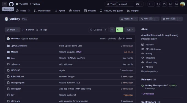
Task: Open commit hash 229a1f2
Action: click(x=103, y=39)
